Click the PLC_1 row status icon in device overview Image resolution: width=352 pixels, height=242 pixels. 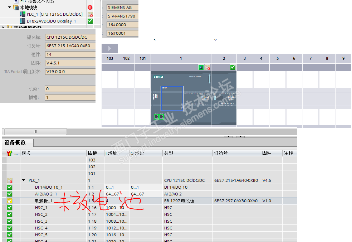10,180
